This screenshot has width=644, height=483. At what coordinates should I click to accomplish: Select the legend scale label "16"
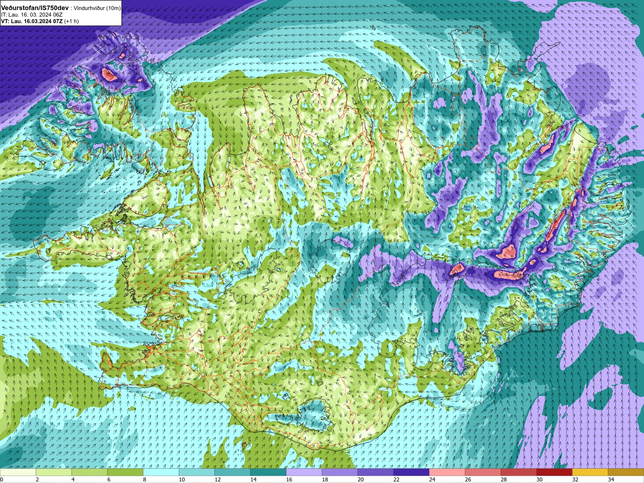coord(289,479)
